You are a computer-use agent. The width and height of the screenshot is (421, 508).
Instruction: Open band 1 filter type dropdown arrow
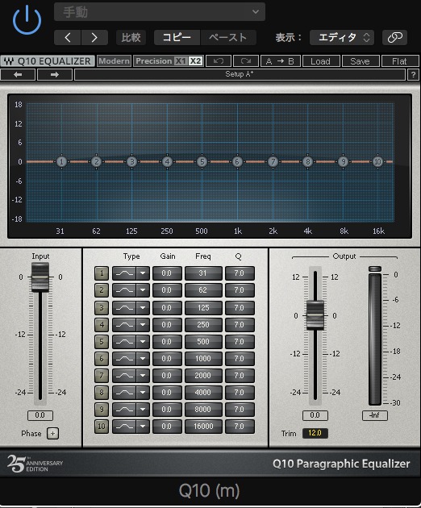coord(143,273)
